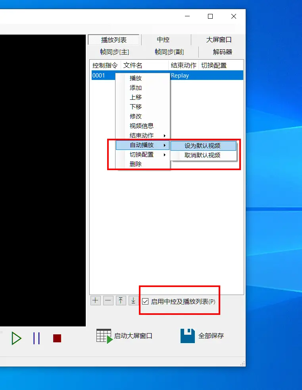Expand the 自动播放 submenu arrow
302x390 pixels.
click(164, 145)
